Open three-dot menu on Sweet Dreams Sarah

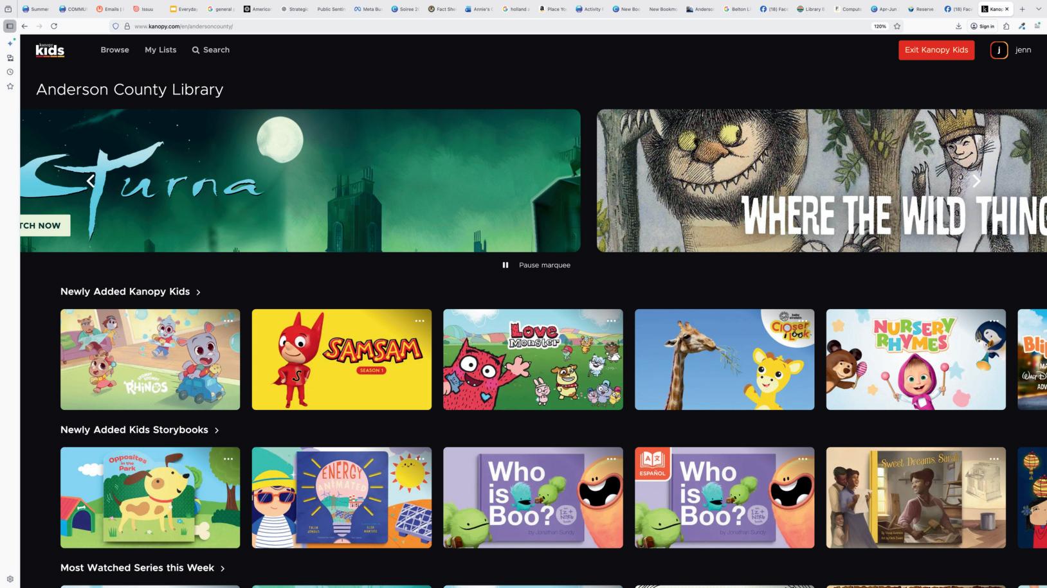(x=994, y=459)
